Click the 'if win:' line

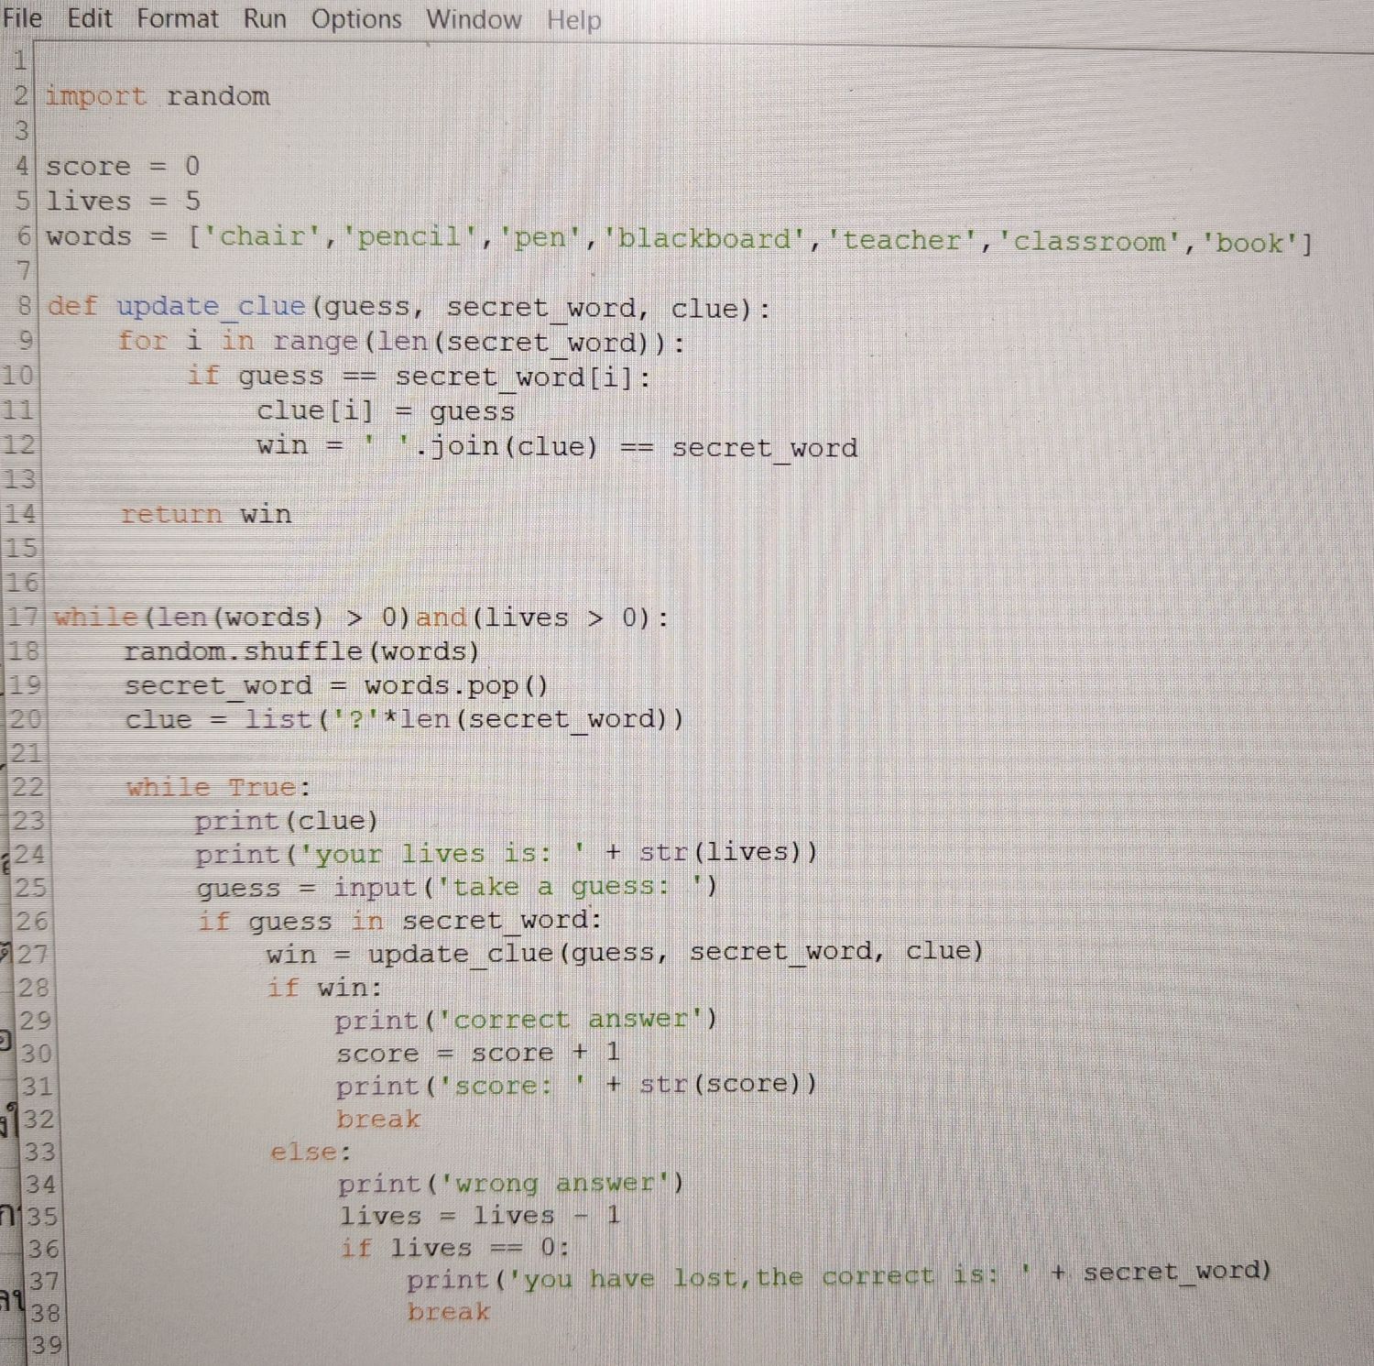pyautogui.click(x=324, y=988)
